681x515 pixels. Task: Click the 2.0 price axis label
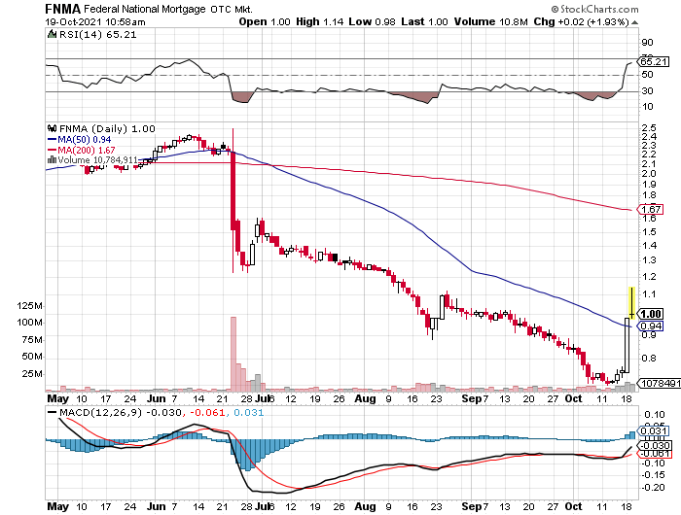(x=649, y=174)
